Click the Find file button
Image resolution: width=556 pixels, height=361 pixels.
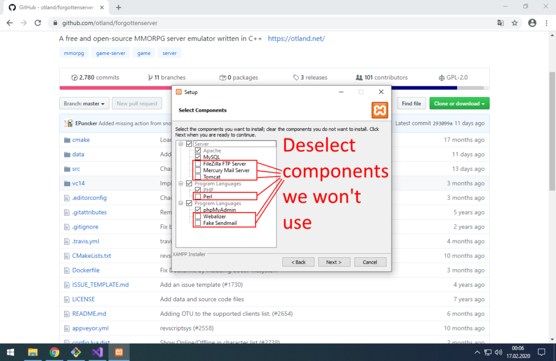[x=411, y=104]
